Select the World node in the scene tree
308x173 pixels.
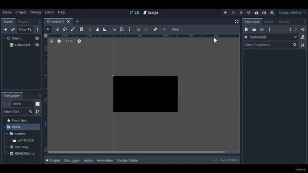(x=16, y=38)
